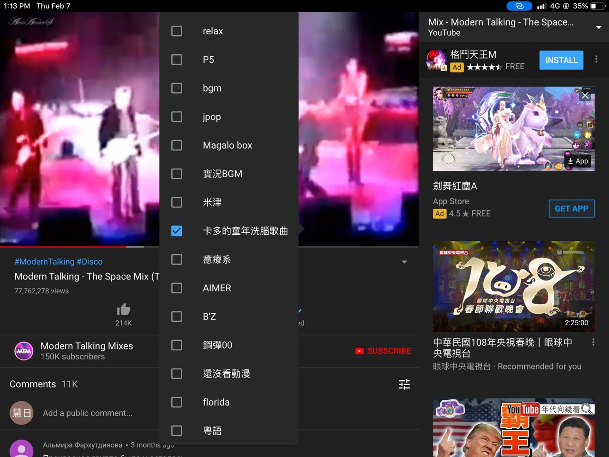This screenshot has width=609, height=457.
Task: Tap the 劍舞紅塵A ad title
Action: pos(455,186)
